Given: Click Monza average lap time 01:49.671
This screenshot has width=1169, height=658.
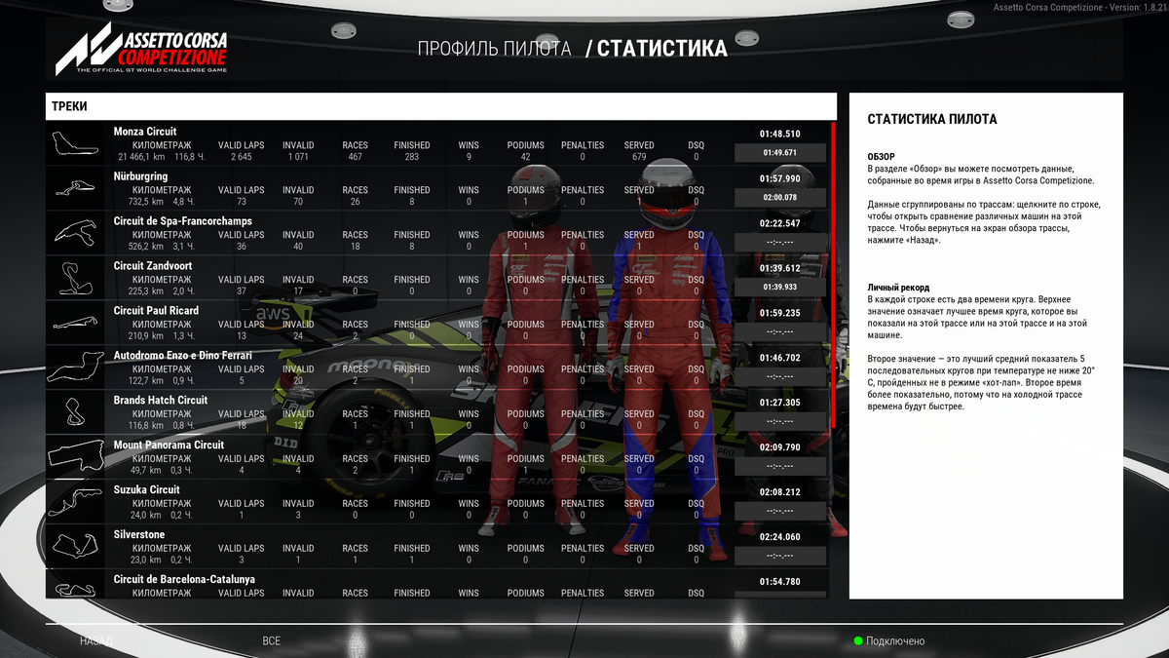Looking at the screenshot, I should pyautogui.click(x=780, y=153).
